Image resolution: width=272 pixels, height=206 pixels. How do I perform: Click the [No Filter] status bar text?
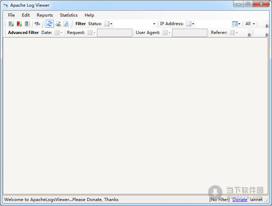[219, 200]
